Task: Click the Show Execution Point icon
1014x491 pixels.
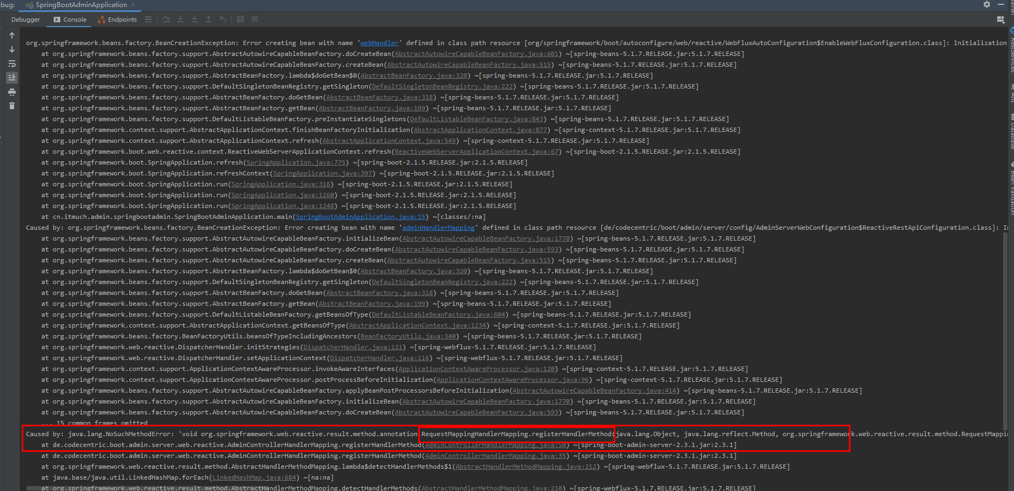Action: pos(148,20)
